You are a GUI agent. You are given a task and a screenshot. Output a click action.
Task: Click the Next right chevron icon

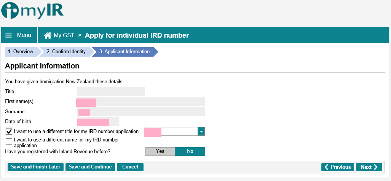tap(375, 167)
